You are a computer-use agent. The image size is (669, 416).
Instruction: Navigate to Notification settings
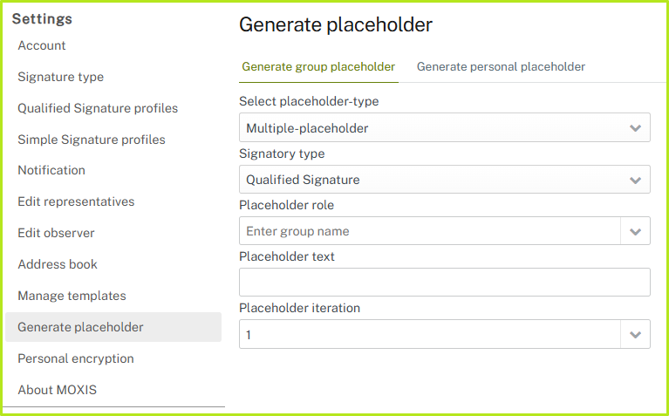tap(51, 170)
